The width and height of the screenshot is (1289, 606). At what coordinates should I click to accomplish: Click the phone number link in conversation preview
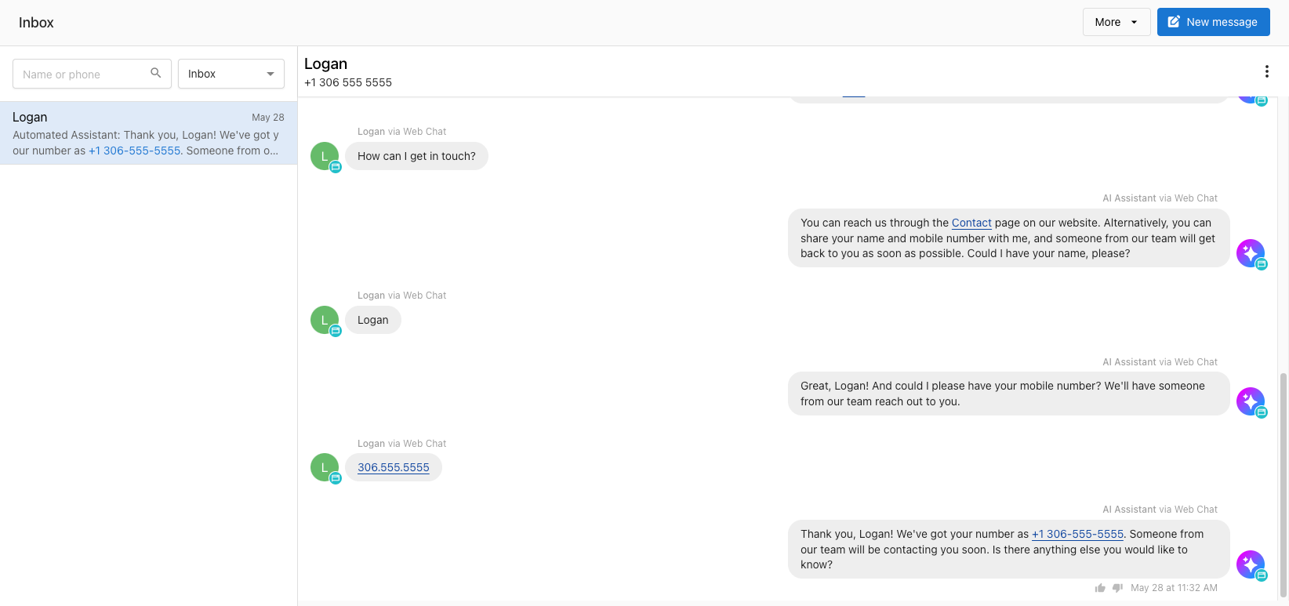coord(135,151)
